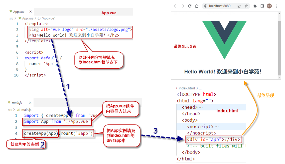This screenshot has height=164, width=285.
Task: Select the App.vue editor tab
Action: (19, 12)
